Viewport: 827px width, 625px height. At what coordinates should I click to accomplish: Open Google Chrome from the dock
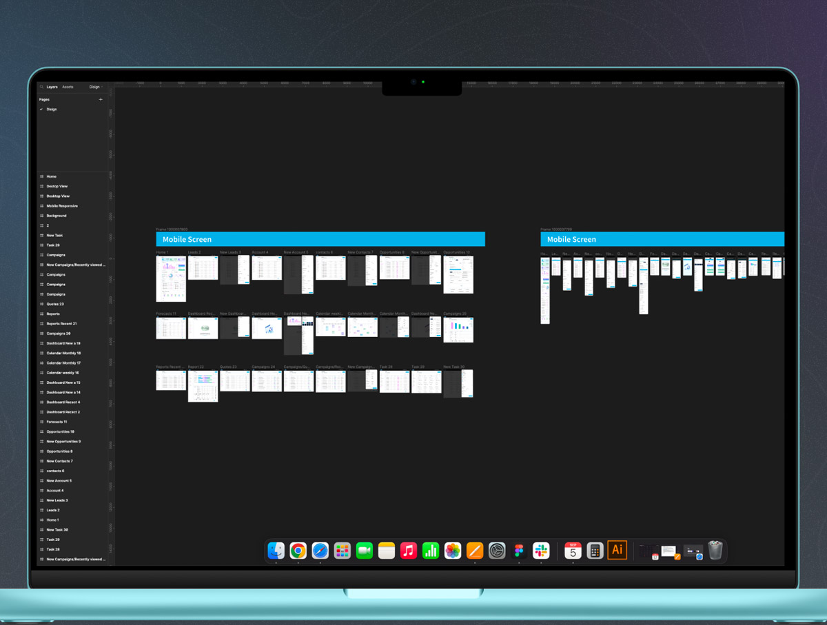pos(298,551)
